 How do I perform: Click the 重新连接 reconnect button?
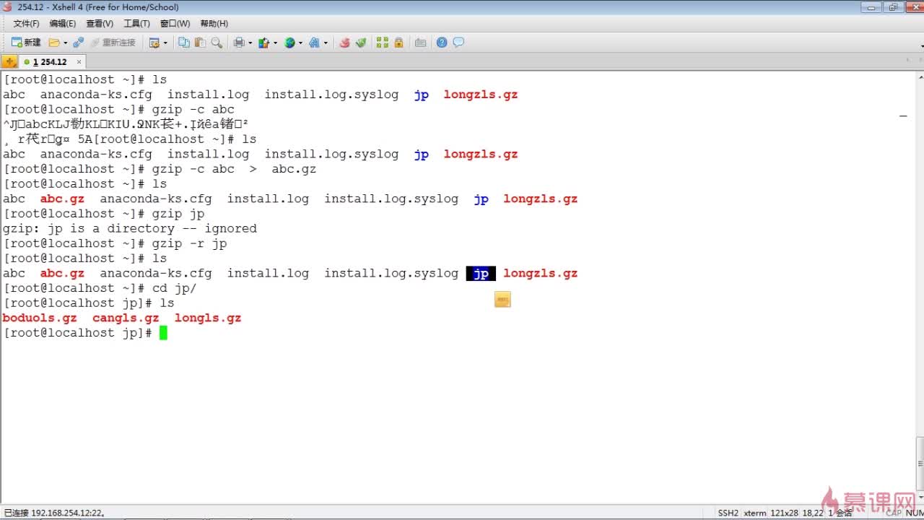pyautogui.click(x=113, y=43)
